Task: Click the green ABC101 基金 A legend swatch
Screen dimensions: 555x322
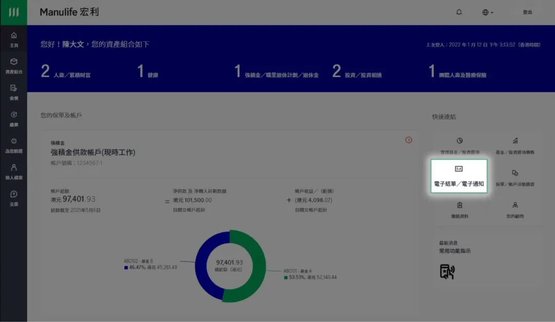Action: point(286,277)
